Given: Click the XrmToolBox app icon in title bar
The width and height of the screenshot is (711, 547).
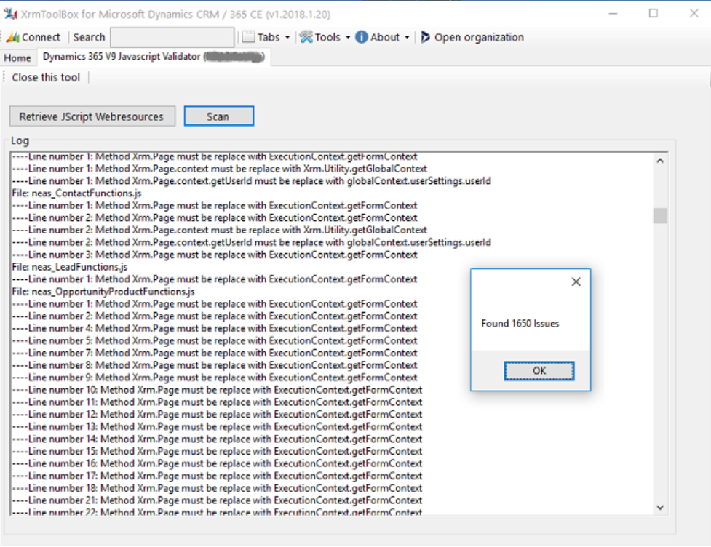Looking at the screenshot, I should pyautogui.click(x=10, y=13).
